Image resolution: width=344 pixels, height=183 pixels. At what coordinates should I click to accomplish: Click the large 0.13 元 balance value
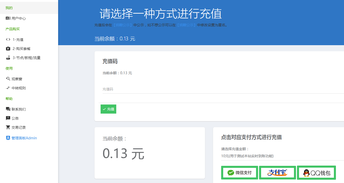(x=123, y=153)
